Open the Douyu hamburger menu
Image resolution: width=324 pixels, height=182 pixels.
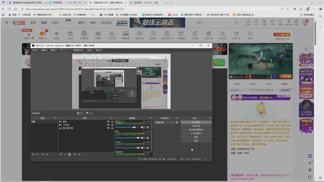click(x=7, y=23)
